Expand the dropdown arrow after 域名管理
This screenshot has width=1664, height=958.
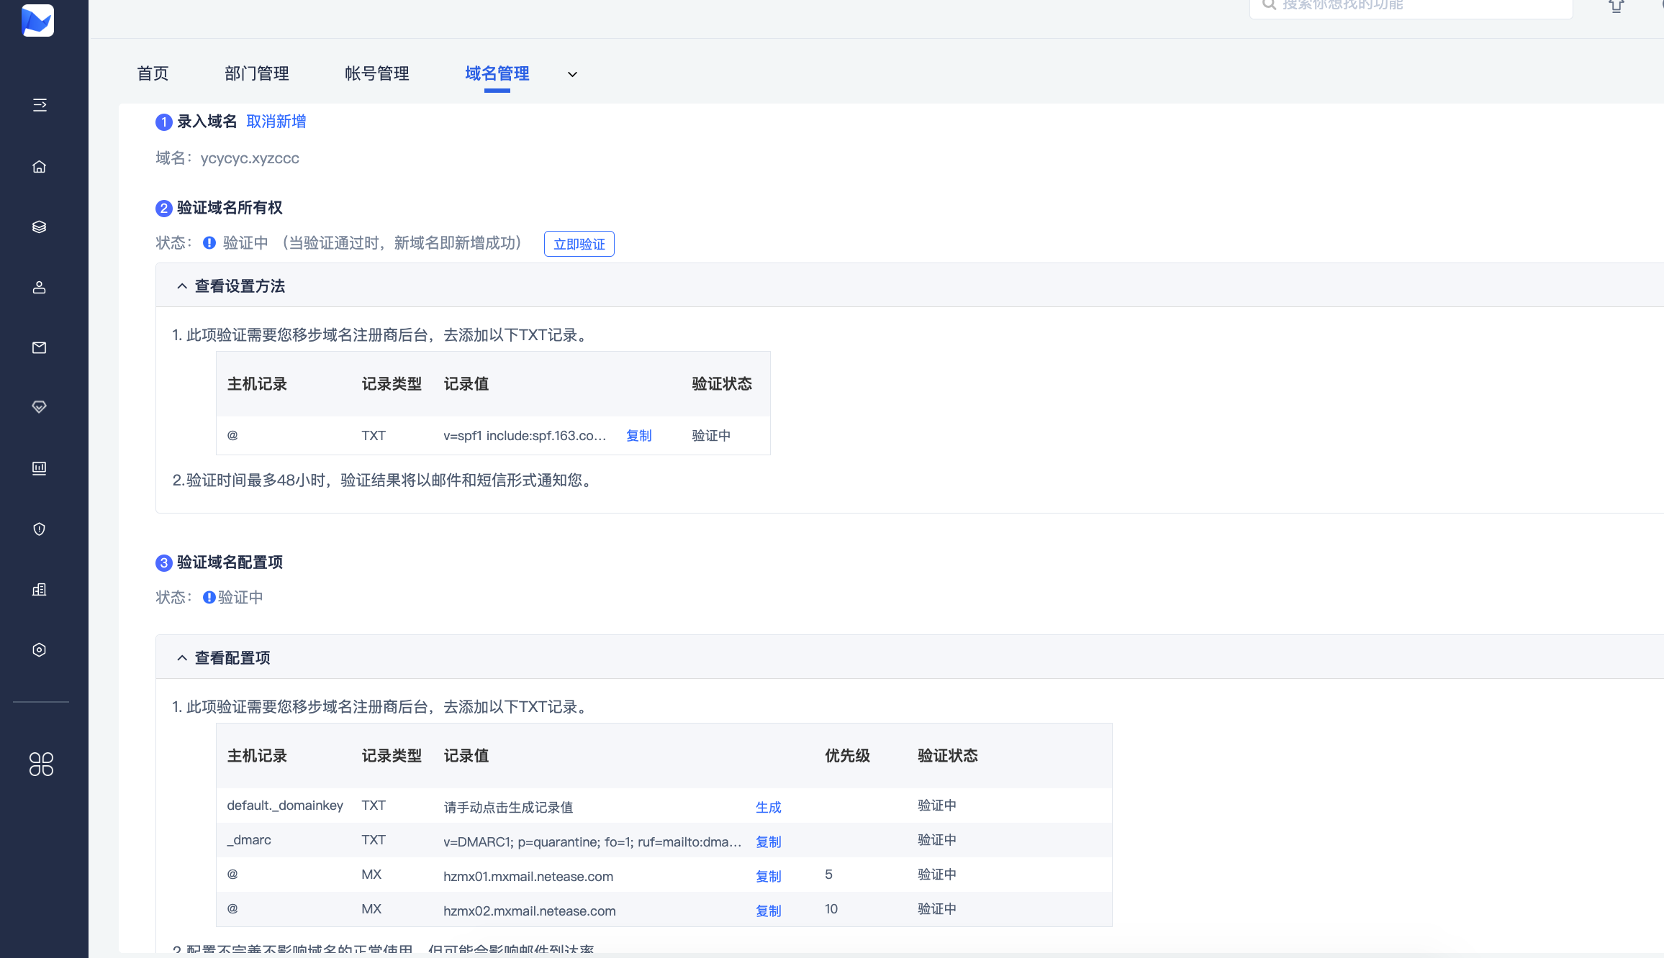[x=572, y=74]
